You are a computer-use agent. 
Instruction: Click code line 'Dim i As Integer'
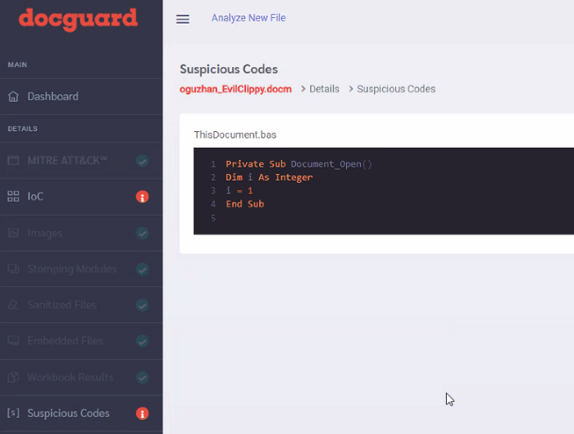(x=269, y=177)
